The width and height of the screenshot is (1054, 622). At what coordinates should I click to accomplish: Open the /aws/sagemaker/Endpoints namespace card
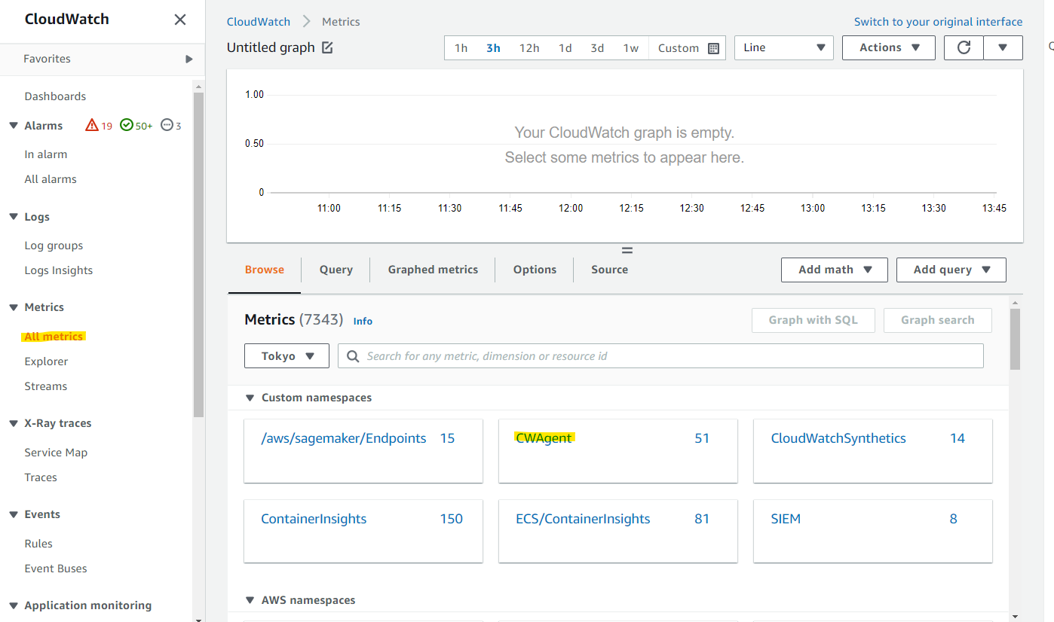(x=363, y=451)
